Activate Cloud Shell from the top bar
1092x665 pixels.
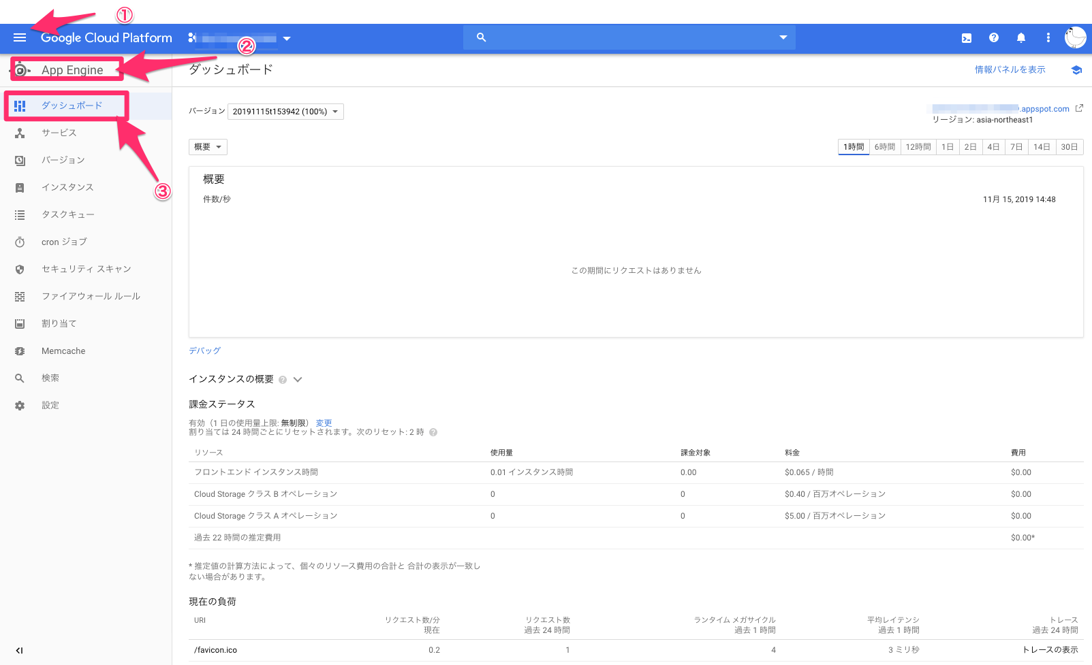[967, 37]
